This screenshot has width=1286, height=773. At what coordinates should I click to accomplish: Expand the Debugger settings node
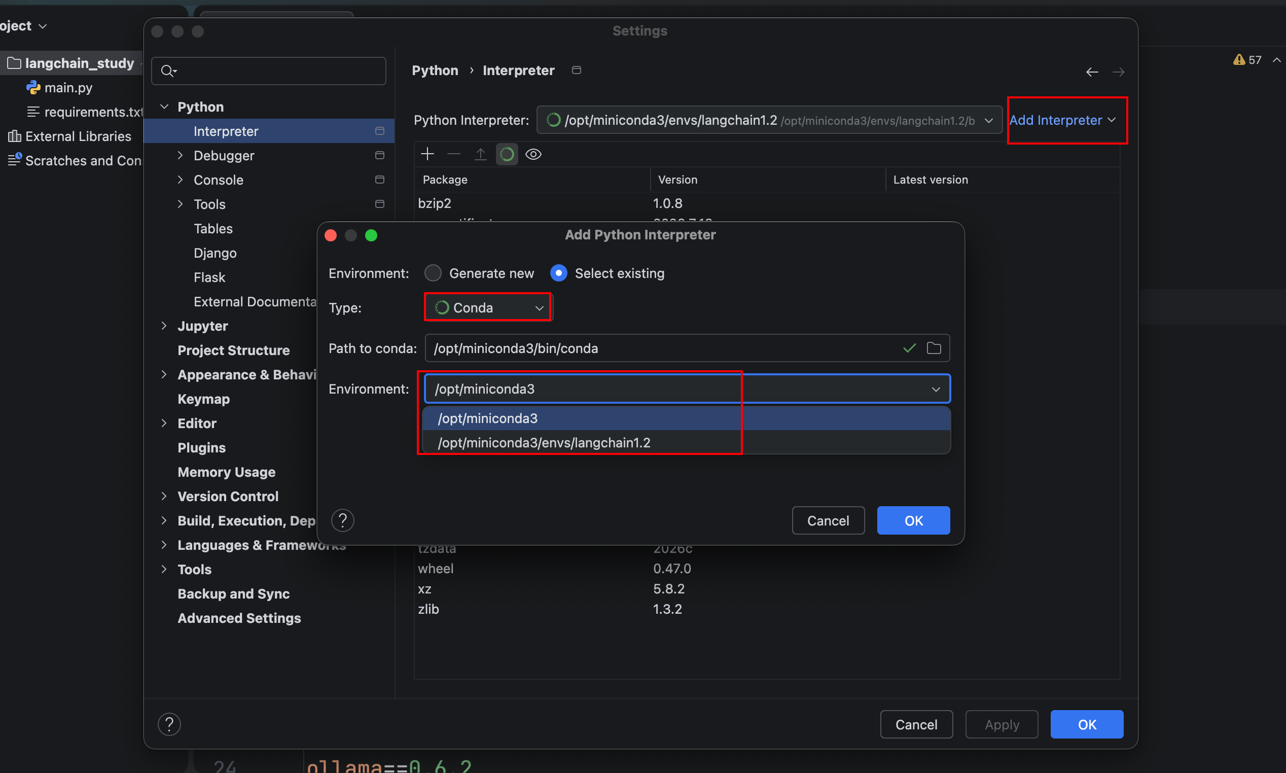tap(180, 155)
